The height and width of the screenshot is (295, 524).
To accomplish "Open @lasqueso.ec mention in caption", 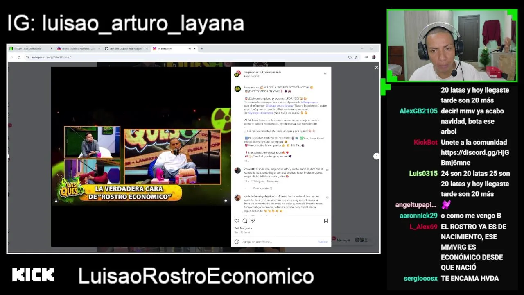I will point(309,102).
